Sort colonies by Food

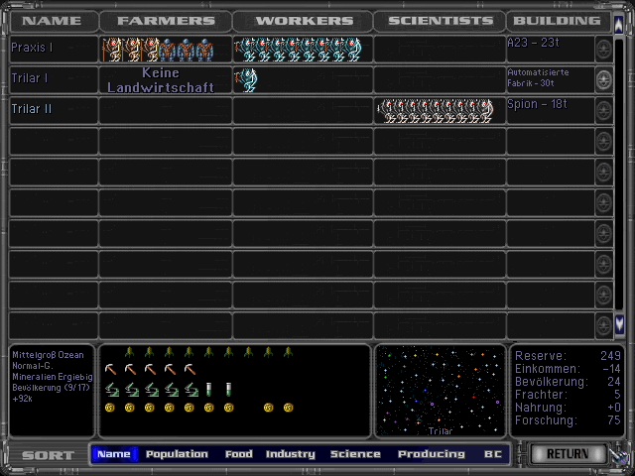pyautogui.click(x=238, y=454)
